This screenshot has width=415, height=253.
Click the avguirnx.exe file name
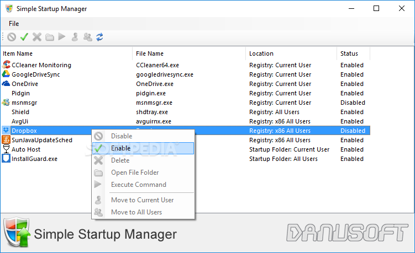[x=154, y=121]
